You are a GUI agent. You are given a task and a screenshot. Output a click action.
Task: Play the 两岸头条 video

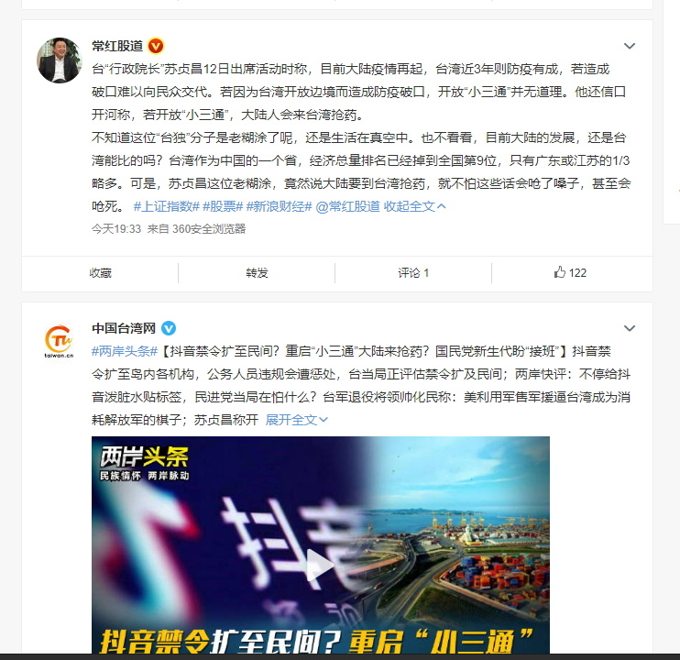pyautogui.click(x=320, y=565)
